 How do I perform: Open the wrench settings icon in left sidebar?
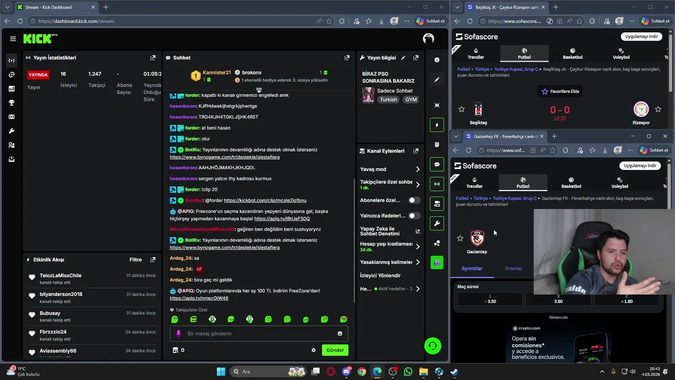click(x=12, y=131)
